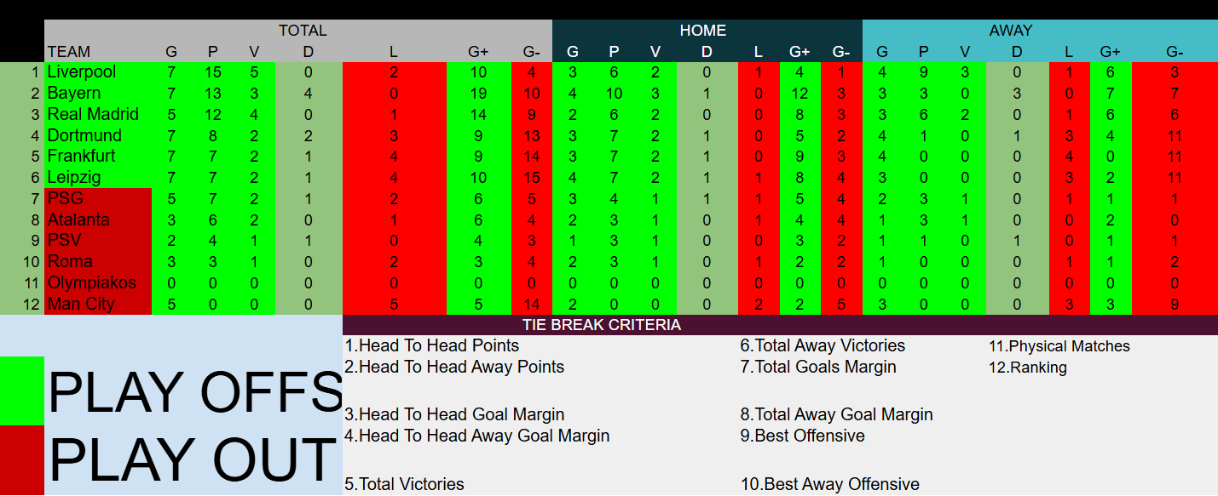The height and width of the screenshot is (496, 1218).
Task: Click the Man City team cell
Action: pyautogui.click(x=98, y=304)
